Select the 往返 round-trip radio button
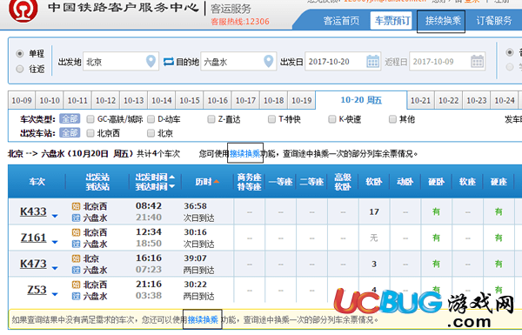 tap(20, 69)
